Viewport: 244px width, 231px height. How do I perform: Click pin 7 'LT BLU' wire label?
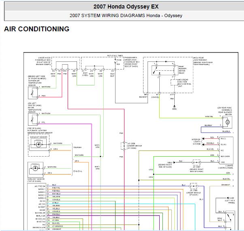point(56,203)
